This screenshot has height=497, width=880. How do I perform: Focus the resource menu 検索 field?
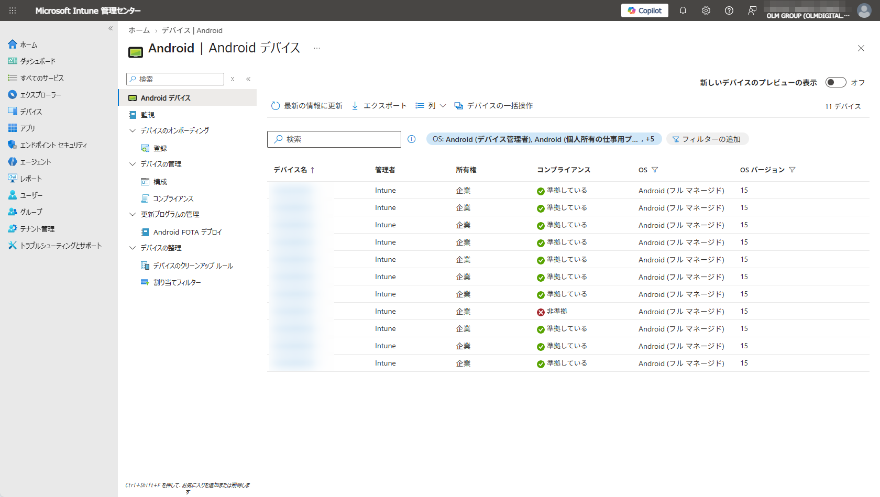175,79
